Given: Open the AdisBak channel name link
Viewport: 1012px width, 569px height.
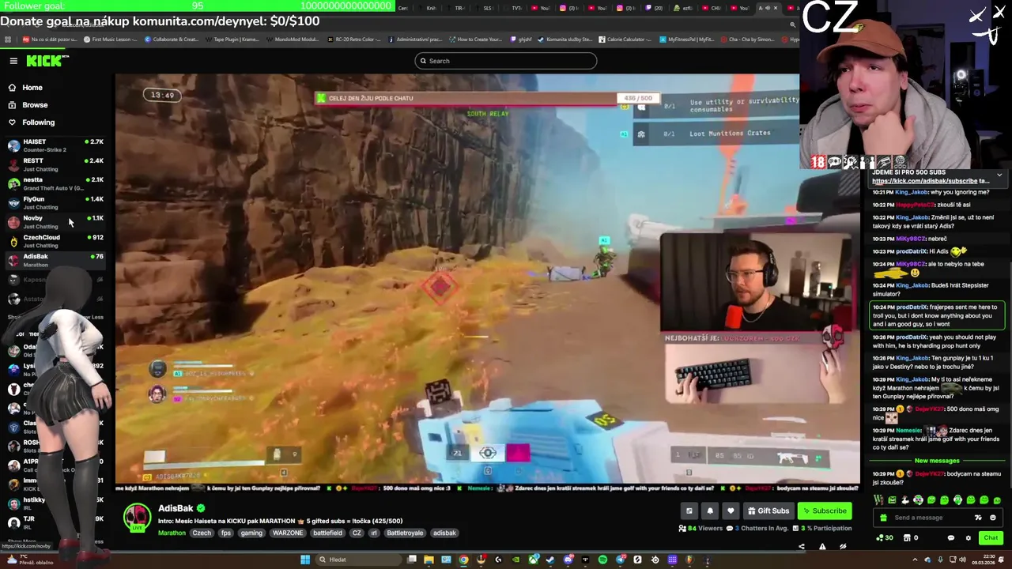Looking at the screenshot, I should click(176, 508).
